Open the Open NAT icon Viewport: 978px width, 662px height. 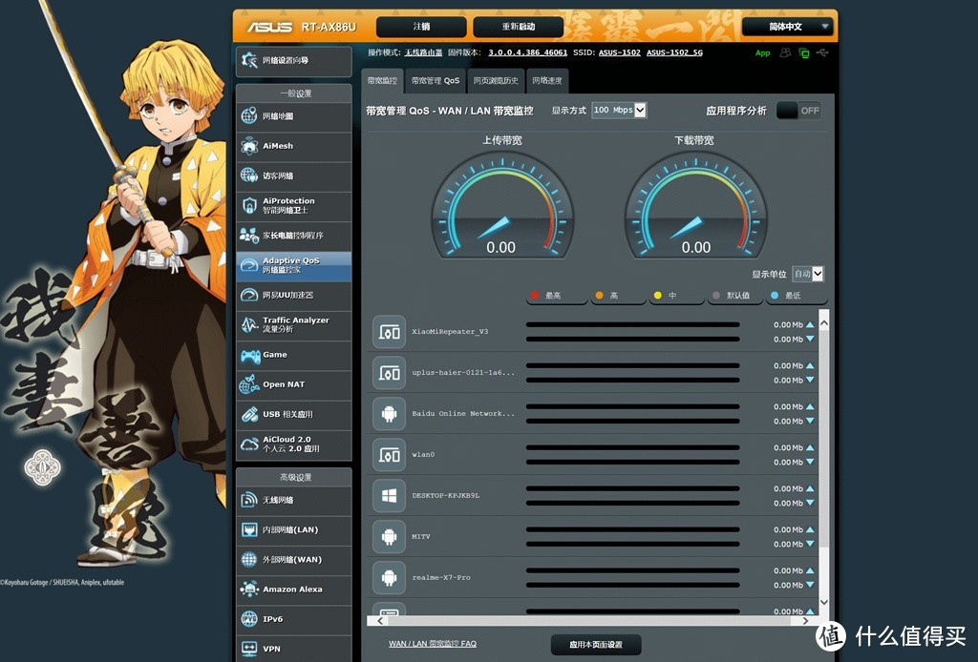pyautogui.click(x=249, y=384)
